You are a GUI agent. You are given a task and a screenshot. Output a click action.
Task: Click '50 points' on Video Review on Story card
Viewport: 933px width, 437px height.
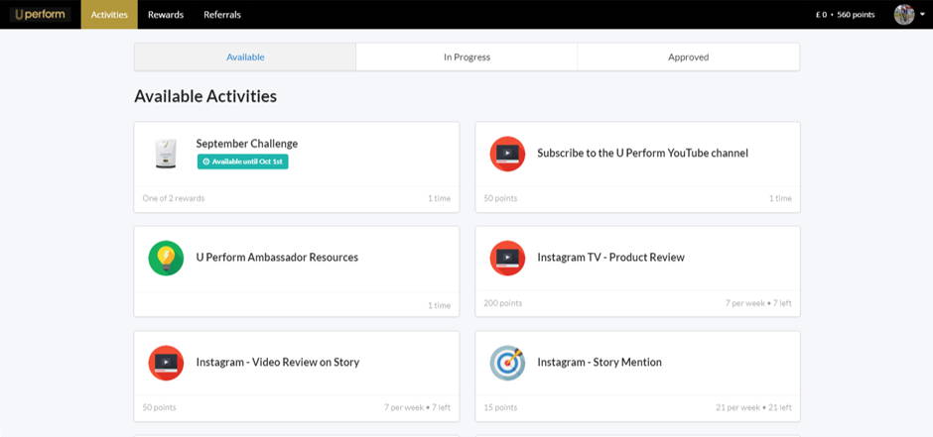[160, 407]
